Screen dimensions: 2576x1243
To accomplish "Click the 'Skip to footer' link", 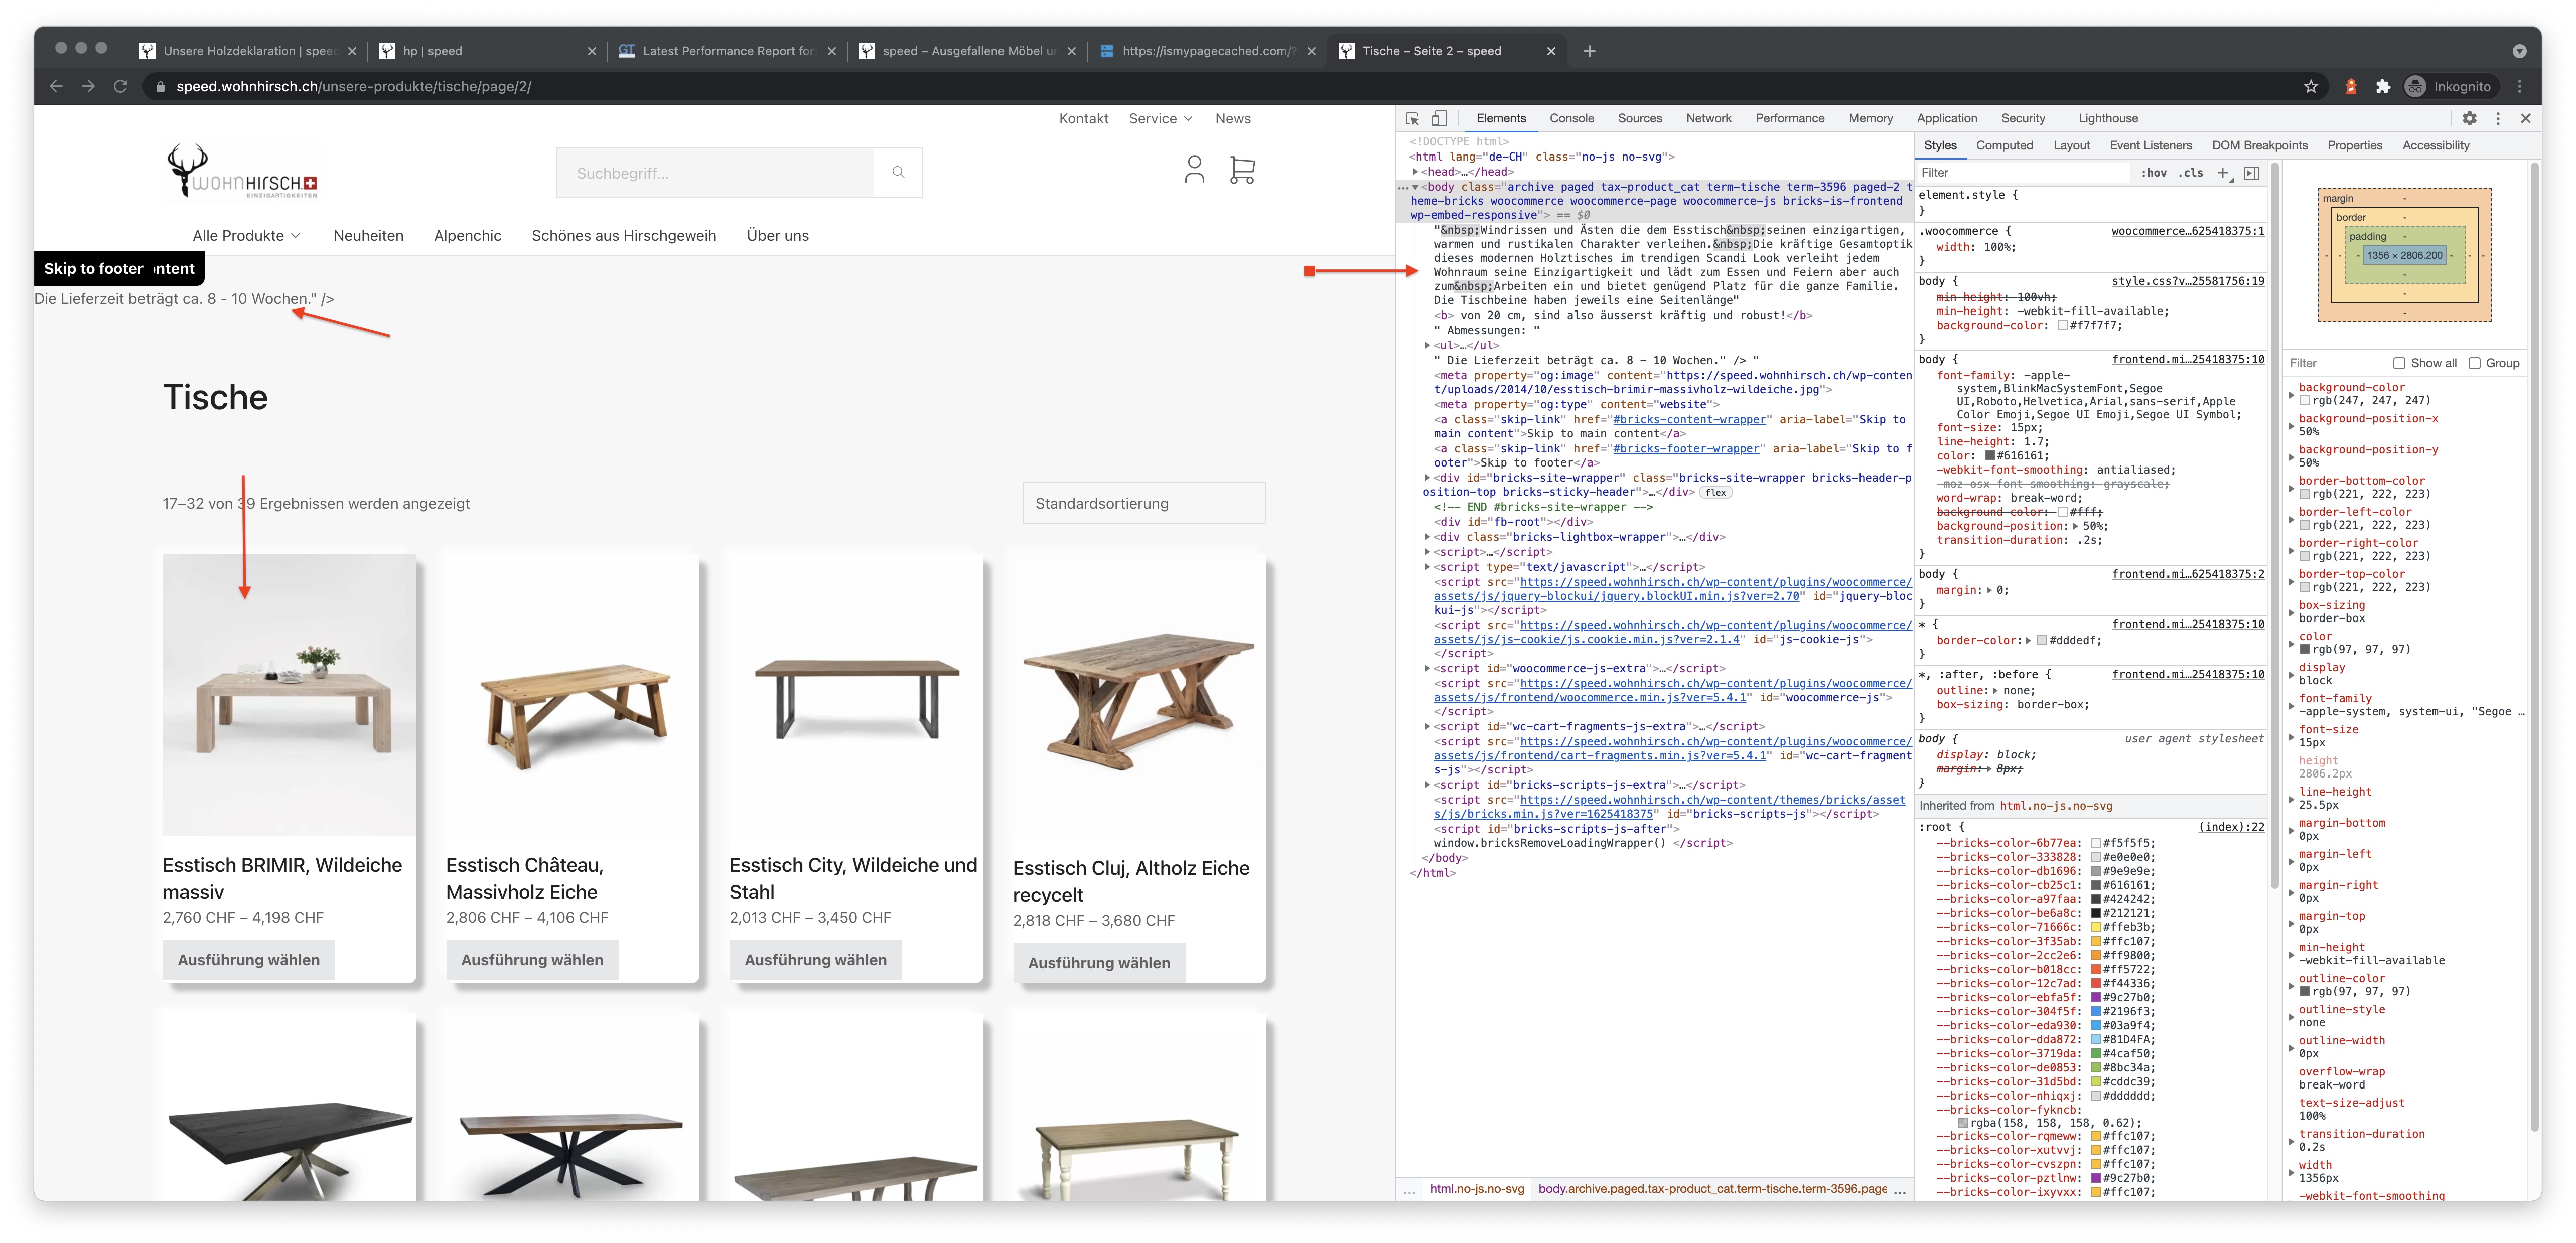I will [x=93, y=268].
